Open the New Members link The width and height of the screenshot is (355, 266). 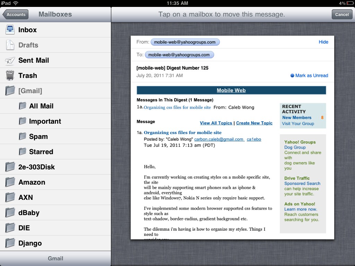click(297, 118)
